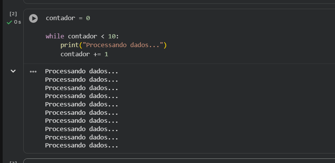Place cursor on the 'contador = 0' line
This screenshot has height=163, width=335.
pyautogui.click(x=68, y=18)
